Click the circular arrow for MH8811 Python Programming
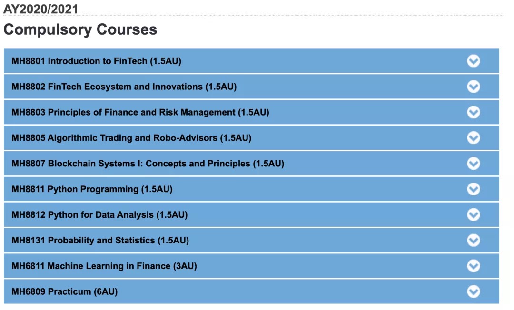 pos(474,189)
